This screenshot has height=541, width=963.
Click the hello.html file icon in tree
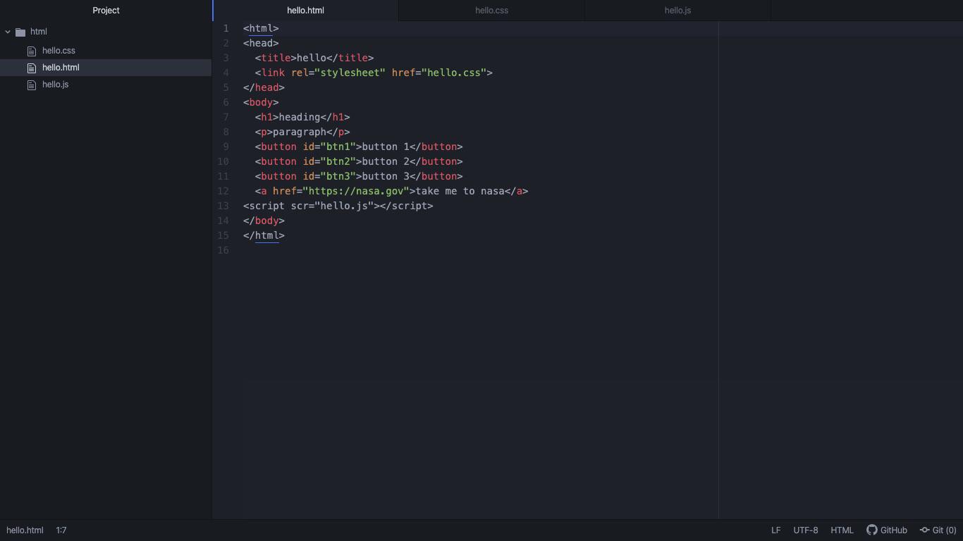(31, 68)
